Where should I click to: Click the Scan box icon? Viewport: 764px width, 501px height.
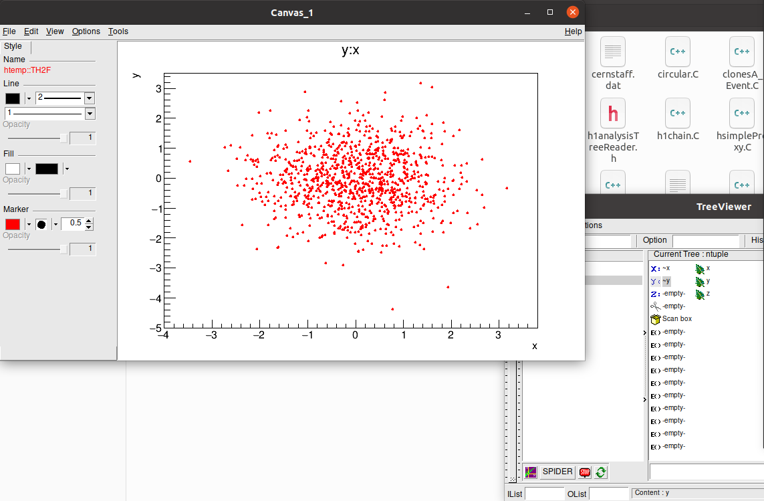(x=655, y=319)
